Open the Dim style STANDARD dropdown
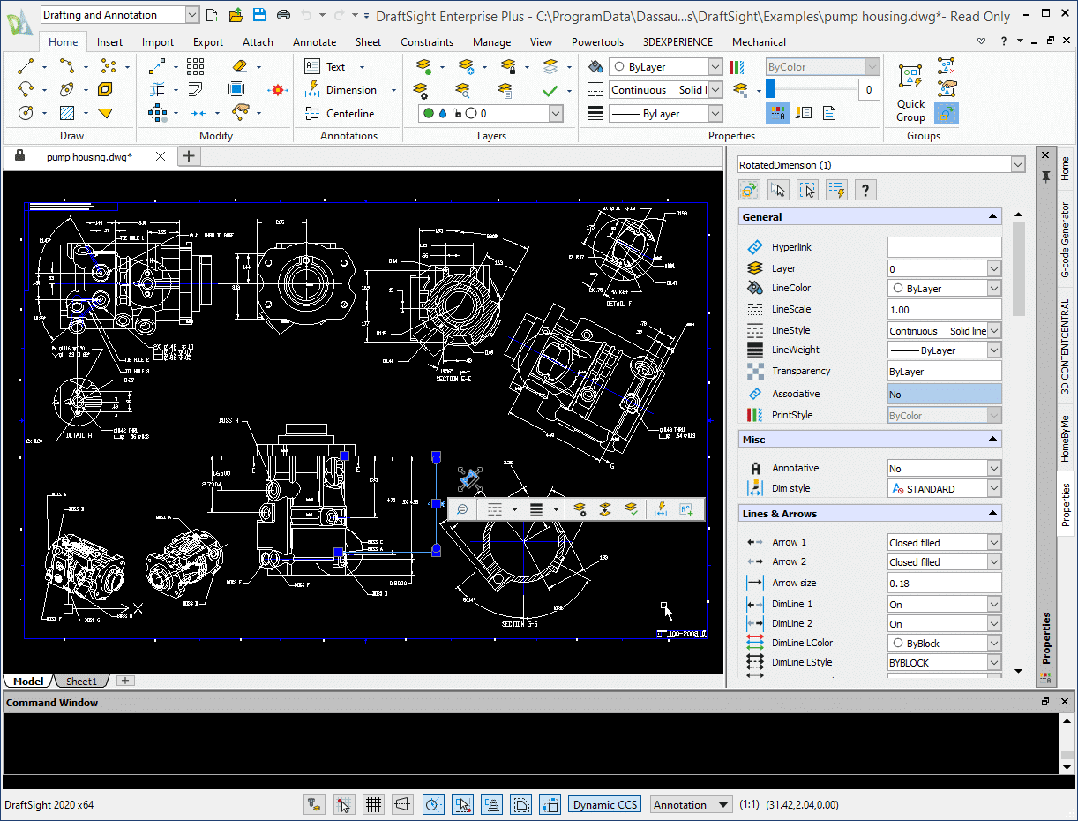 [x=994, y=488]
